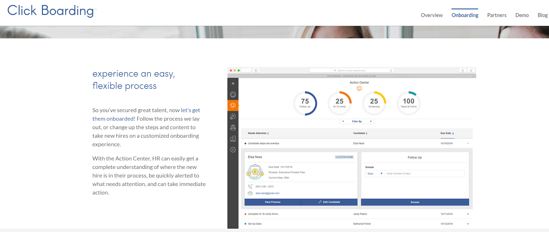Open the user lock icon in sidebar
The height and width of the screenshot is (232, 549).
point(233,117)
